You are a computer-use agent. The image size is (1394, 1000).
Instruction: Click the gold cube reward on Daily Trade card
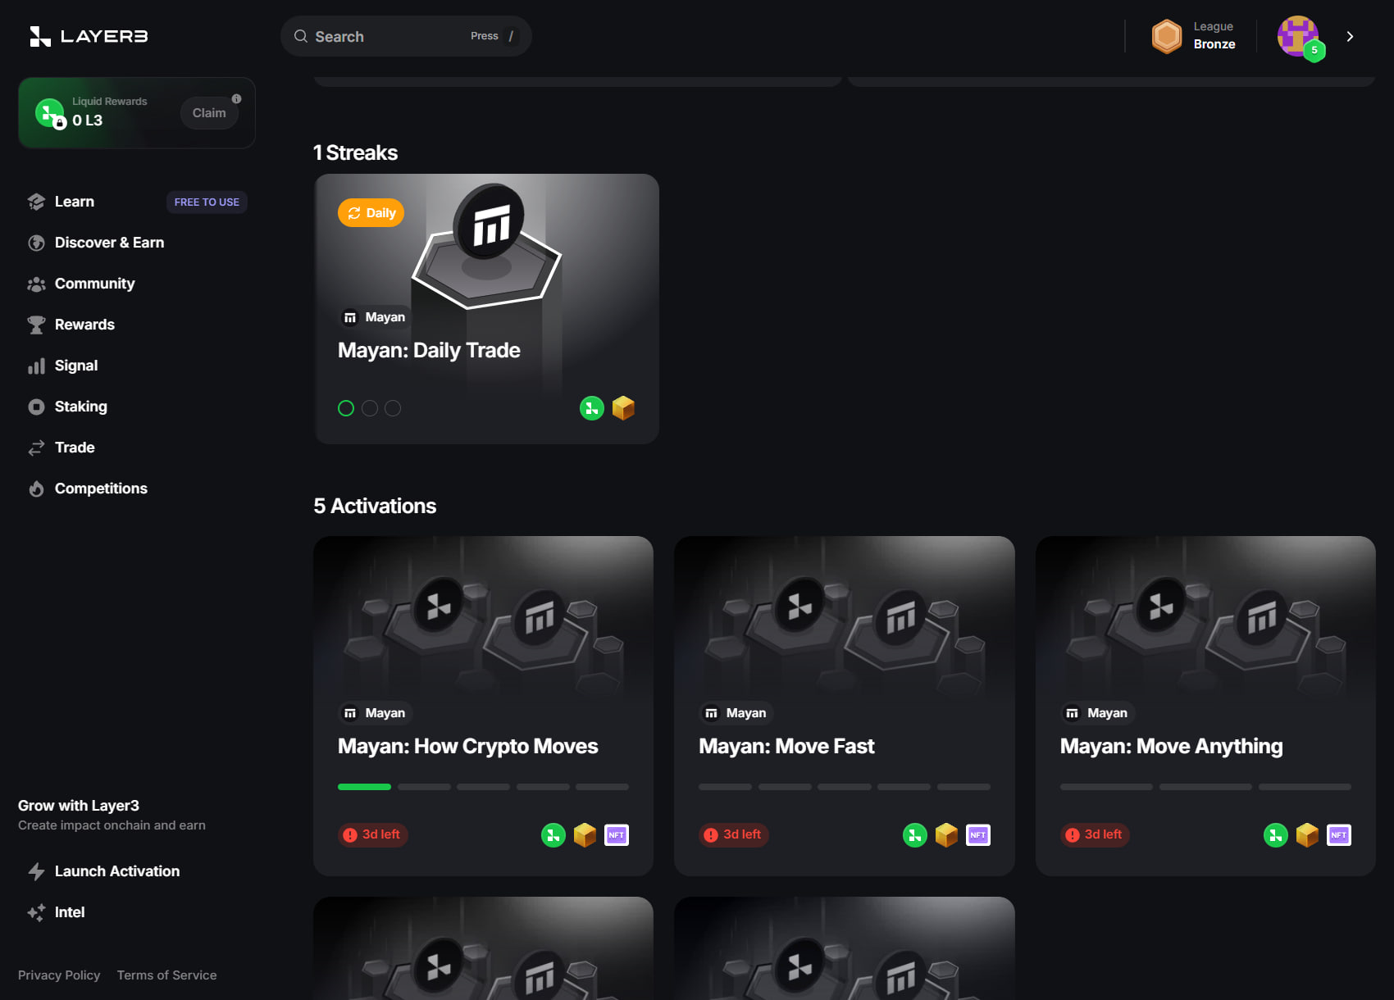coord(623,407)
